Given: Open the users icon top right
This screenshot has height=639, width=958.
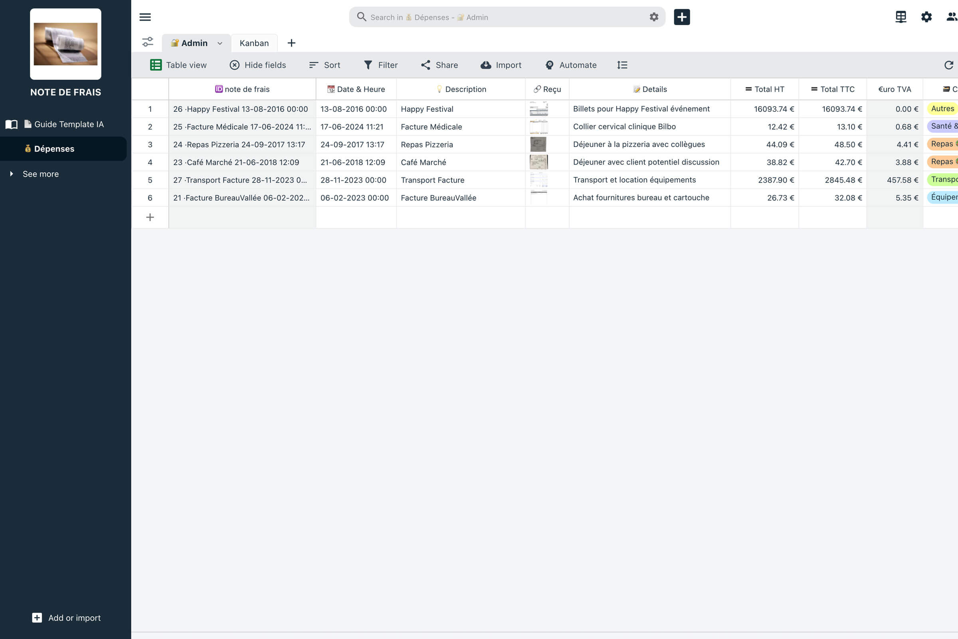Looking at the screenshot, I should tap(952, 17).
